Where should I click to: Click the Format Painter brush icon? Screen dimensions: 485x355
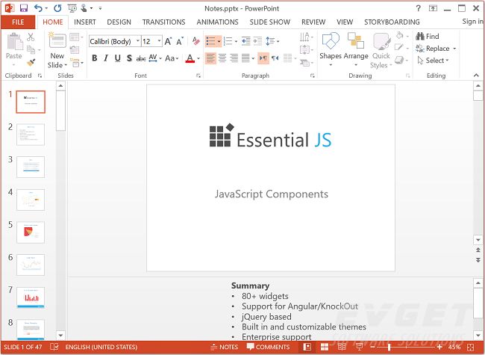(x=31, y=63)
